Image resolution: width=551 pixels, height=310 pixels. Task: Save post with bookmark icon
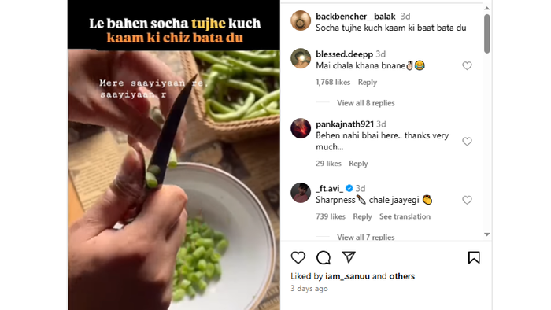(x=474, y=258)
